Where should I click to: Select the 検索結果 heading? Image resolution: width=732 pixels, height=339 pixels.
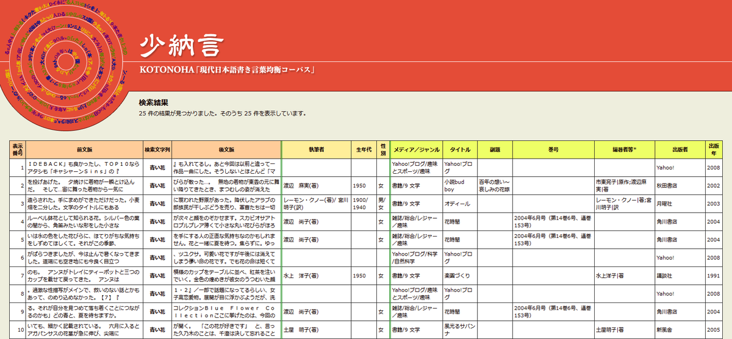153,102
